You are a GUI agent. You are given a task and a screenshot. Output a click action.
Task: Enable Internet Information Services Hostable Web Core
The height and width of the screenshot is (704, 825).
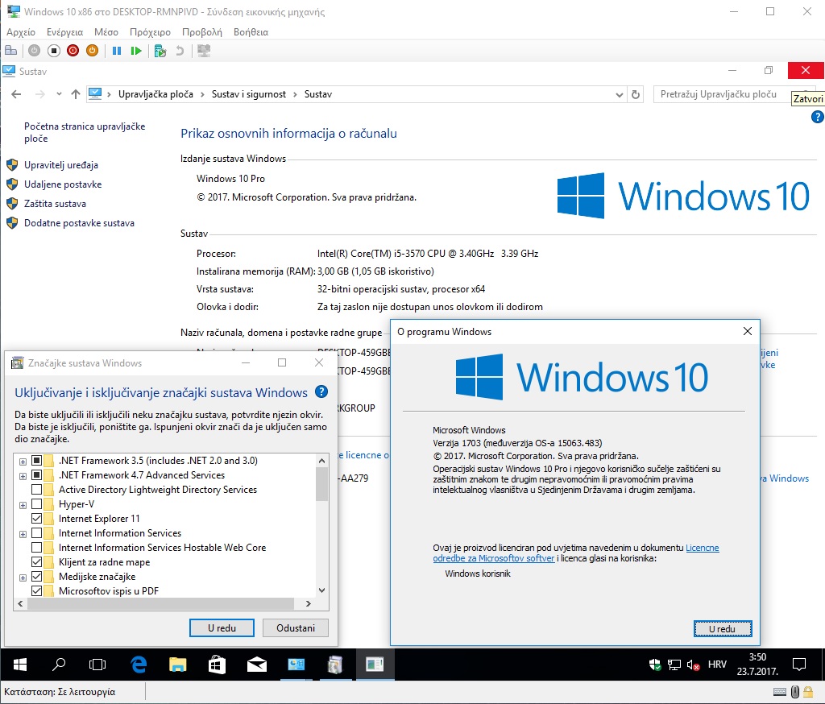37,547
